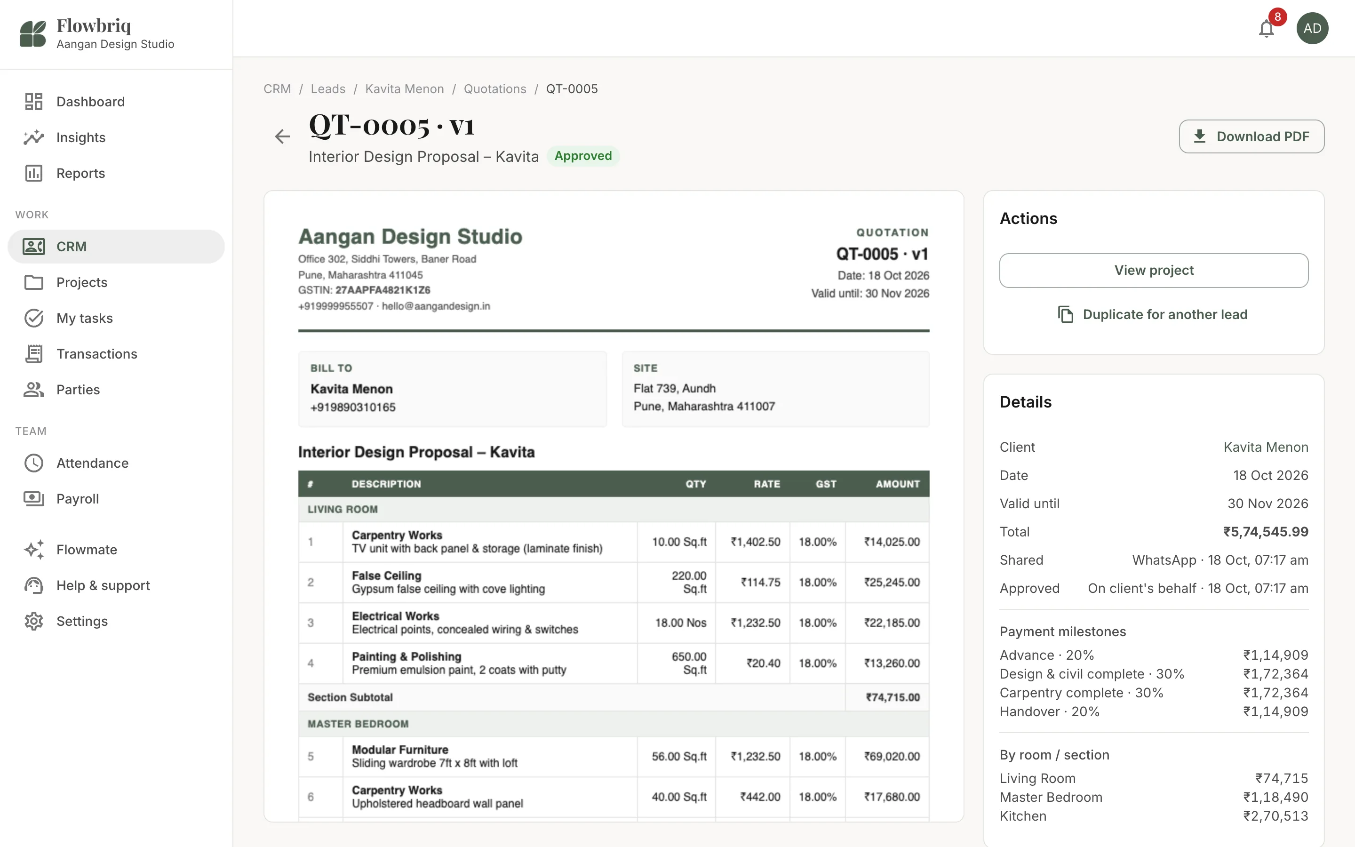The image size is (1355, 847).
Task: Click the View project button
Action: [x=1154, y=270]
